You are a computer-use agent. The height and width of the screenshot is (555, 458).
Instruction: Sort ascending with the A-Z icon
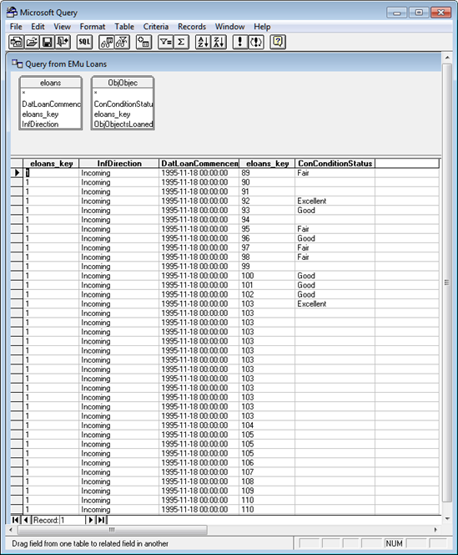click(x=204, y=42)
